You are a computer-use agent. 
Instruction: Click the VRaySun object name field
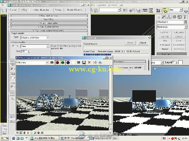pyautogui.click(x=170, y=22)
